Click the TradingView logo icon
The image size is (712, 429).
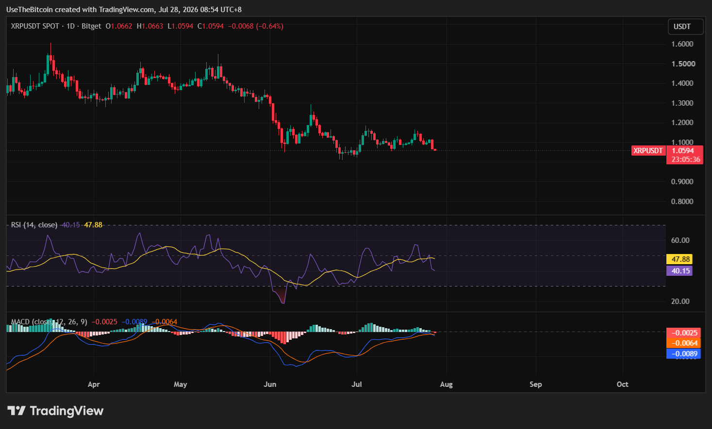[x=17, y=411]
